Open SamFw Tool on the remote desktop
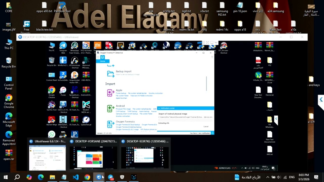Viewport: 324px width, 182px height. pyautogui.click(x=52, y=106)
